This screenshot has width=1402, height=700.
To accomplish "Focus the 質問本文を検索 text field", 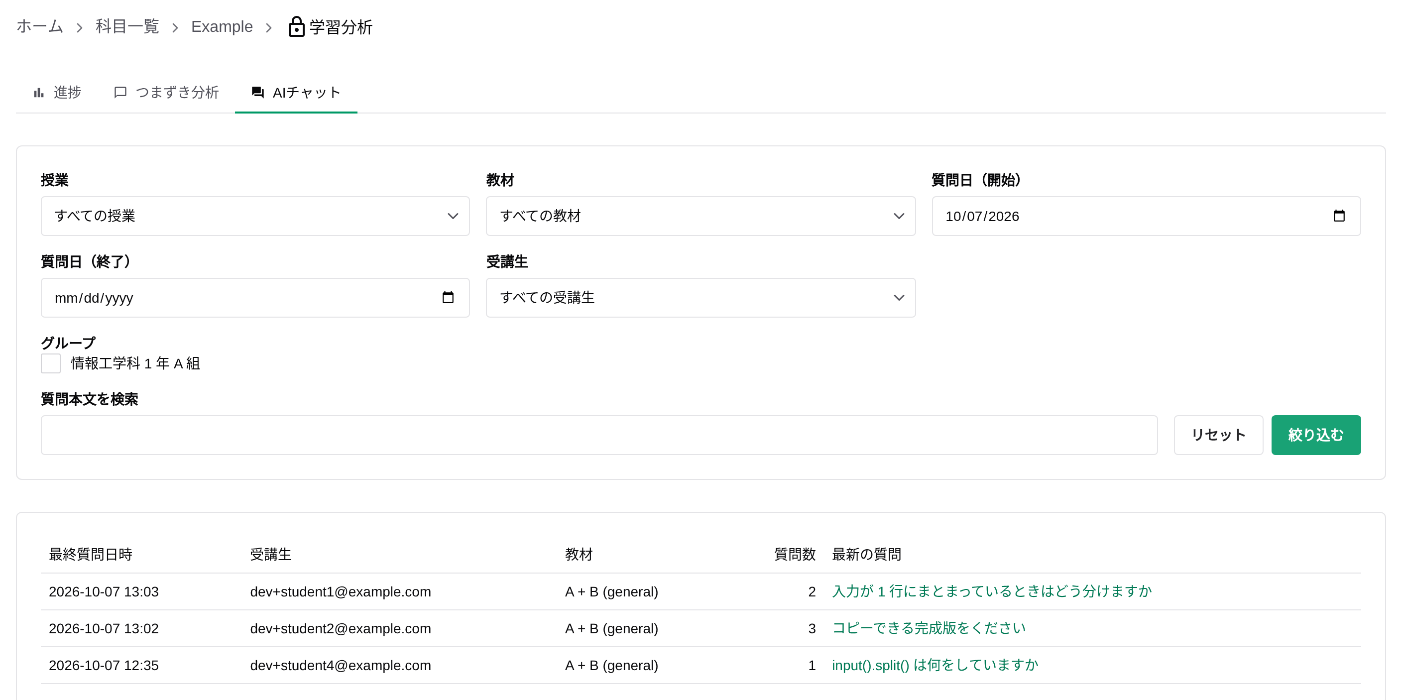I will coord(598,435).
